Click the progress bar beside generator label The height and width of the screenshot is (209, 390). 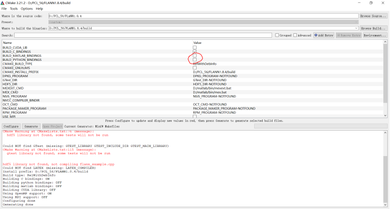[x=321, y=126]
